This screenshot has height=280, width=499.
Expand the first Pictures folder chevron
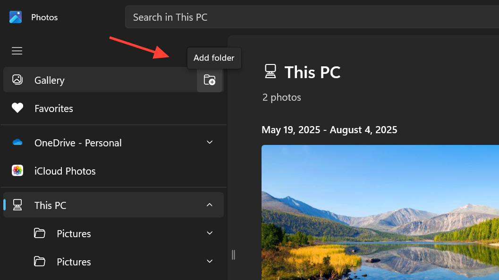(210, 233)
